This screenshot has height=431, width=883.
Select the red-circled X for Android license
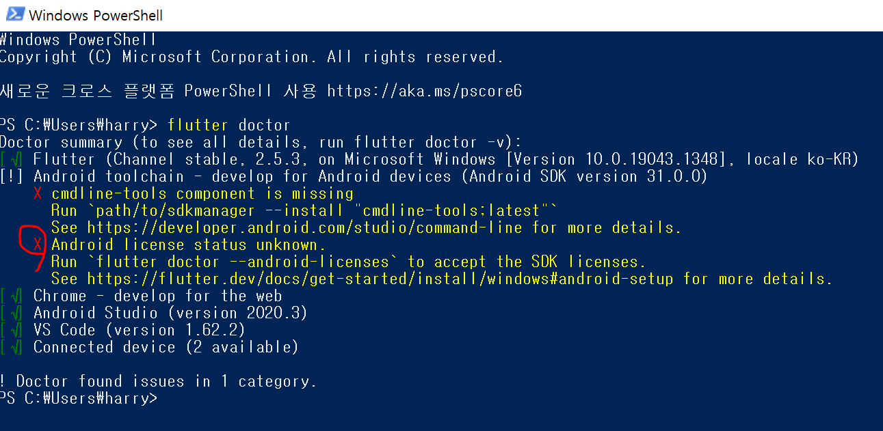pos(36,245)
